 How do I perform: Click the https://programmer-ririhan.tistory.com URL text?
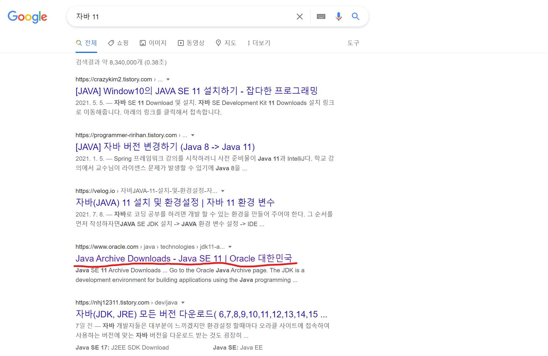click(x=126, y=135)
